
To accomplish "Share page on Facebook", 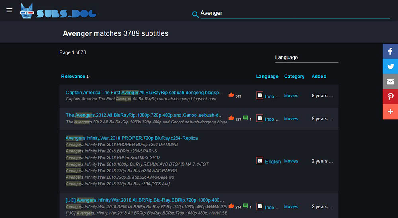I will click(x=390, y=51).
